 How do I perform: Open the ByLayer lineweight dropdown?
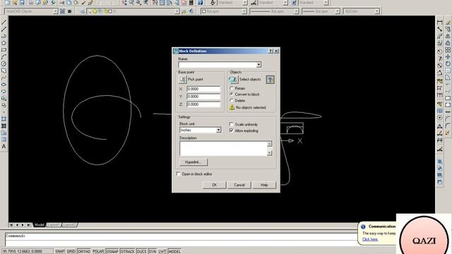[338, 11]
